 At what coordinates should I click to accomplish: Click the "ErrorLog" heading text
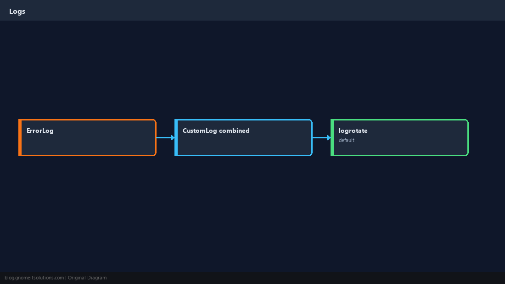point(40,131)
